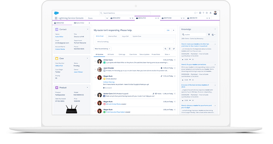The width and height of the screenshot is (273, 144).
Task: Select the Internal Post tab
Action: (x=112, y=36)
